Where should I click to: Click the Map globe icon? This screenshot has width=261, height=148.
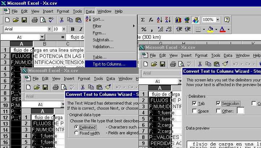(x=187, y=20)
